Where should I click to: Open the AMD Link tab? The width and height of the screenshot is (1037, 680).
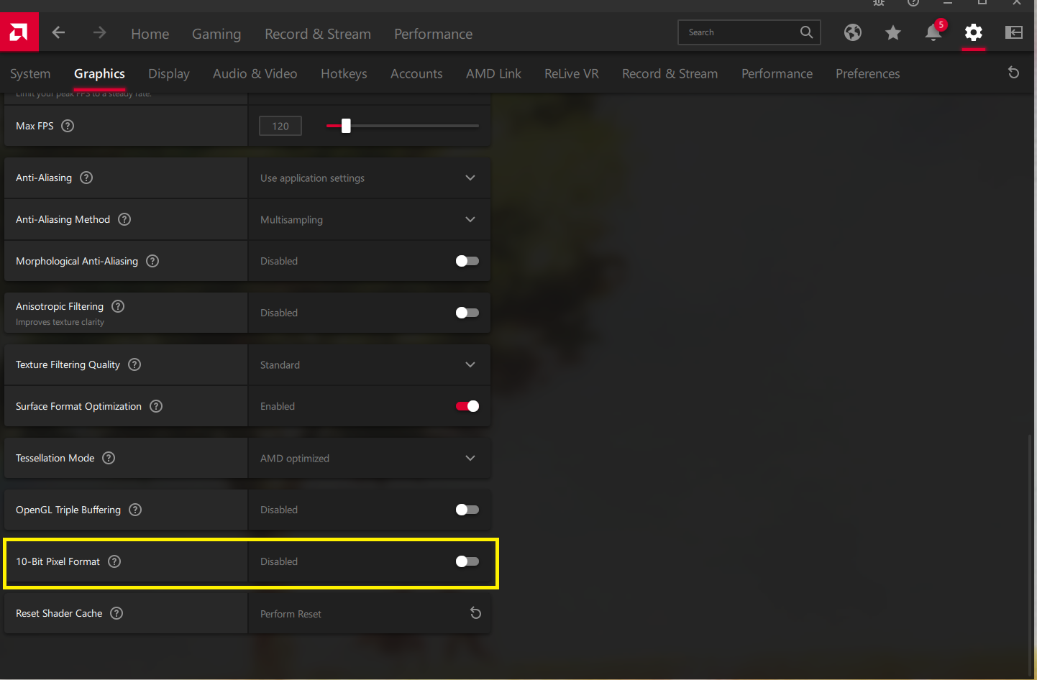pyautogui.click(x=493, y=73)
